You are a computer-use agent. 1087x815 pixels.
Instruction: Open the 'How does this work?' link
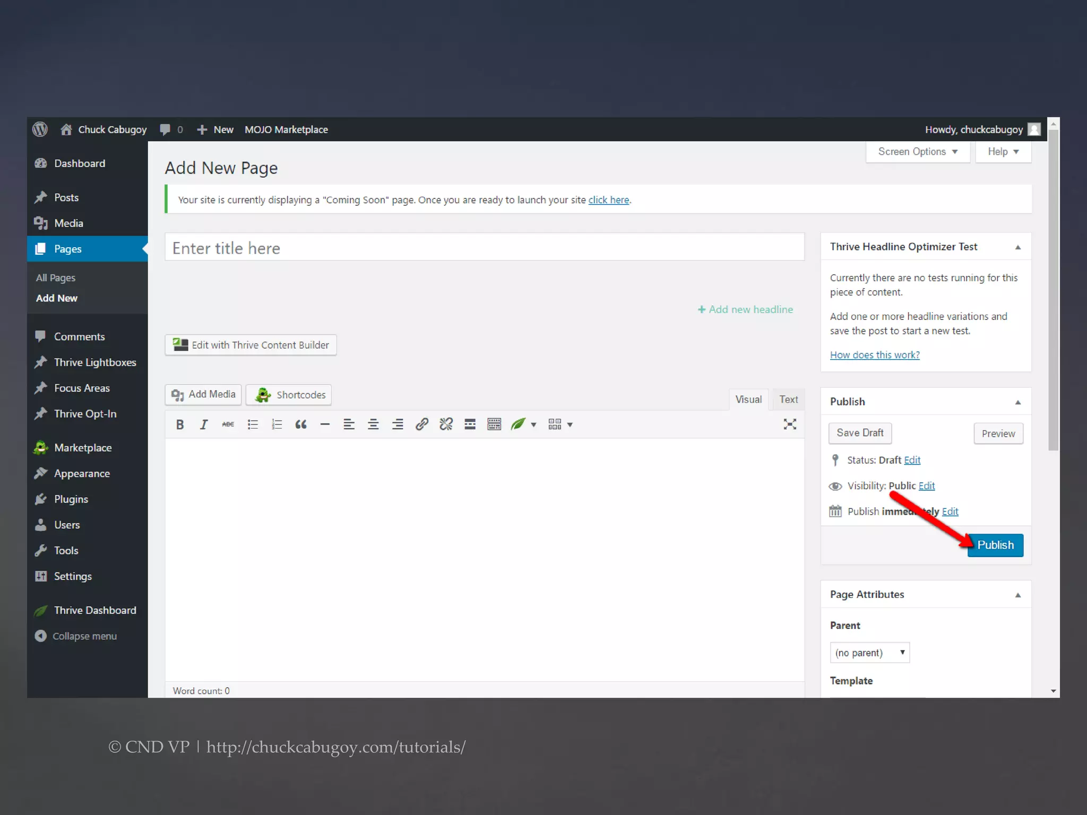[x=875, y=355]
